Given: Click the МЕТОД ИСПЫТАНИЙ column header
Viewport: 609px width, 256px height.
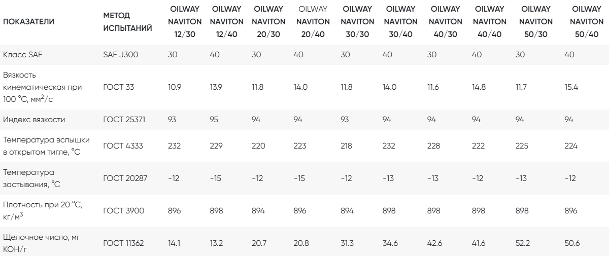Looking at the screenshot, I should (x=127, y=22).
